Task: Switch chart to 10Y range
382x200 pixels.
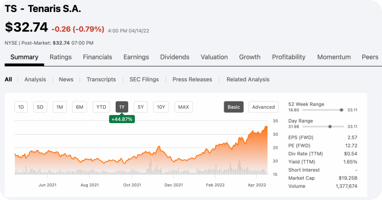Action: point(161,107)
